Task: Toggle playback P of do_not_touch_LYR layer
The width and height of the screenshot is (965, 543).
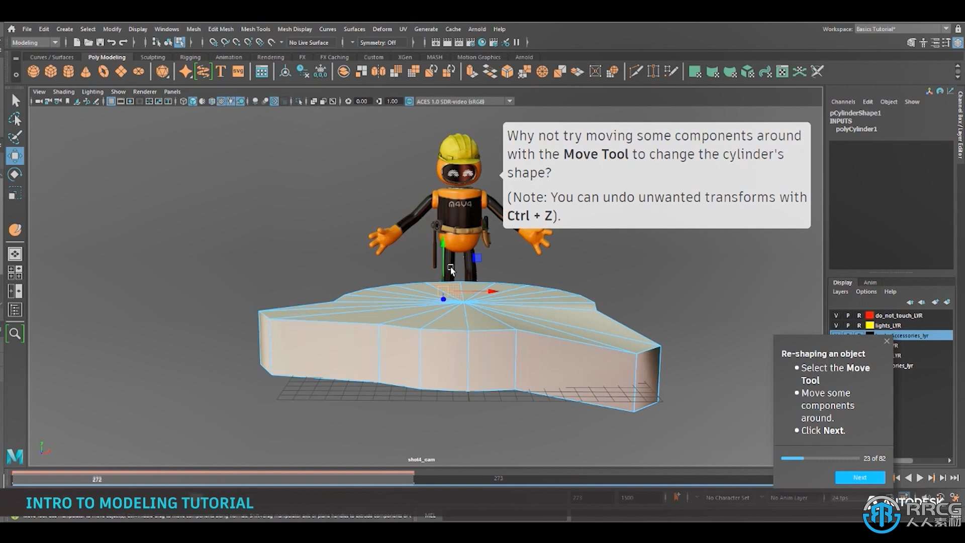Action: pyautogui.click(x=848, y=316)
